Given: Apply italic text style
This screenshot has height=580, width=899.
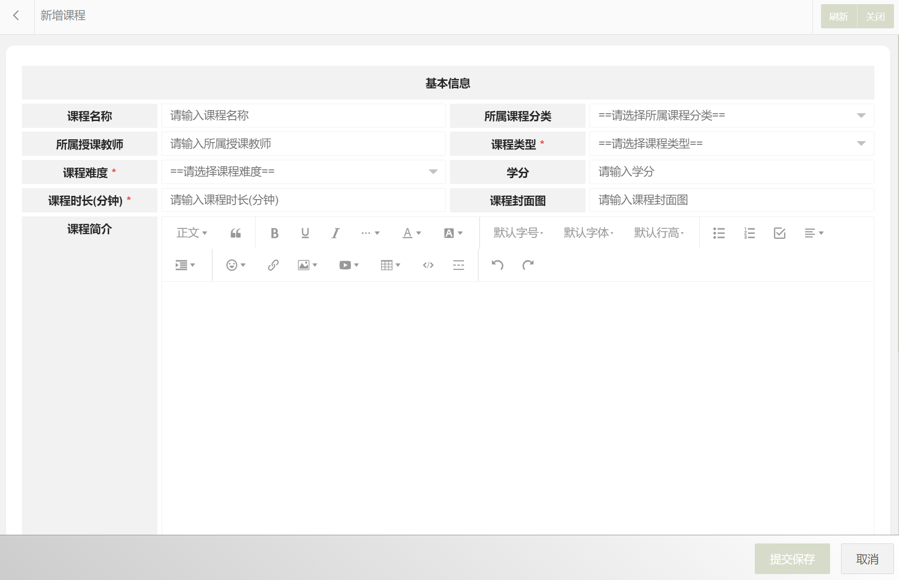Looking at the screenshot, I should (335, 233).
